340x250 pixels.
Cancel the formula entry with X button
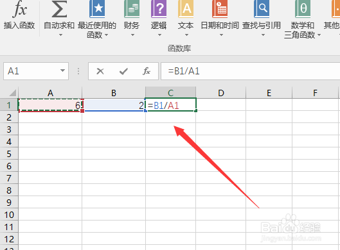(100, 71)
